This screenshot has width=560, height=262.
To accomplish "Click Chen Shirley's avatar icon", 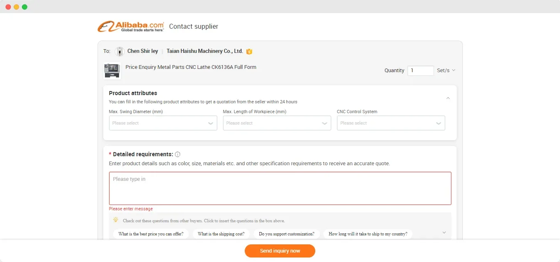I will coord(120,52).
